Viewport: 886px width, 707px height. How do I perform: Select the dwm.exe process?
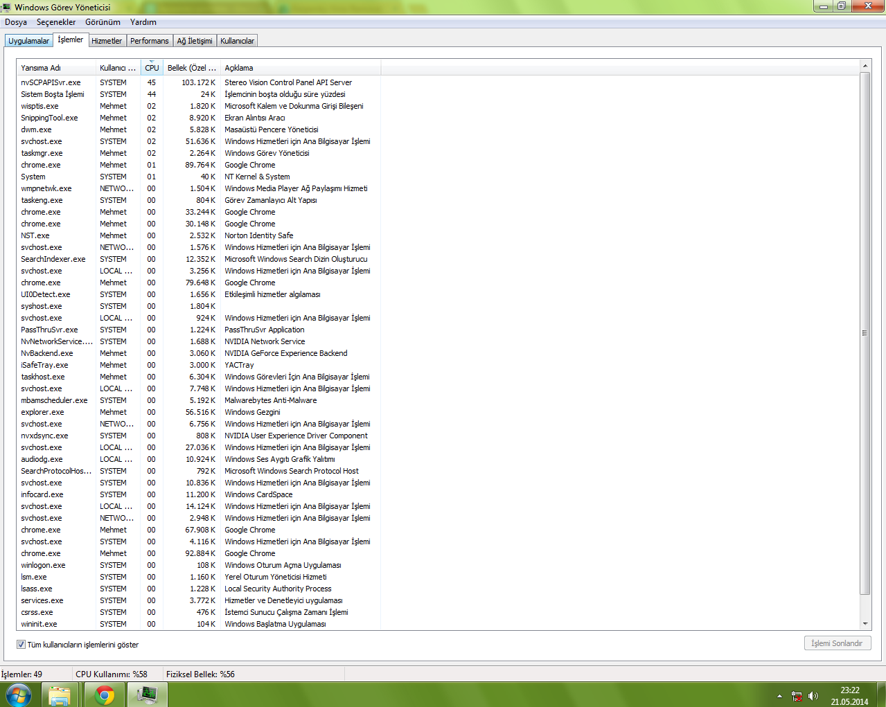point(199,129)
